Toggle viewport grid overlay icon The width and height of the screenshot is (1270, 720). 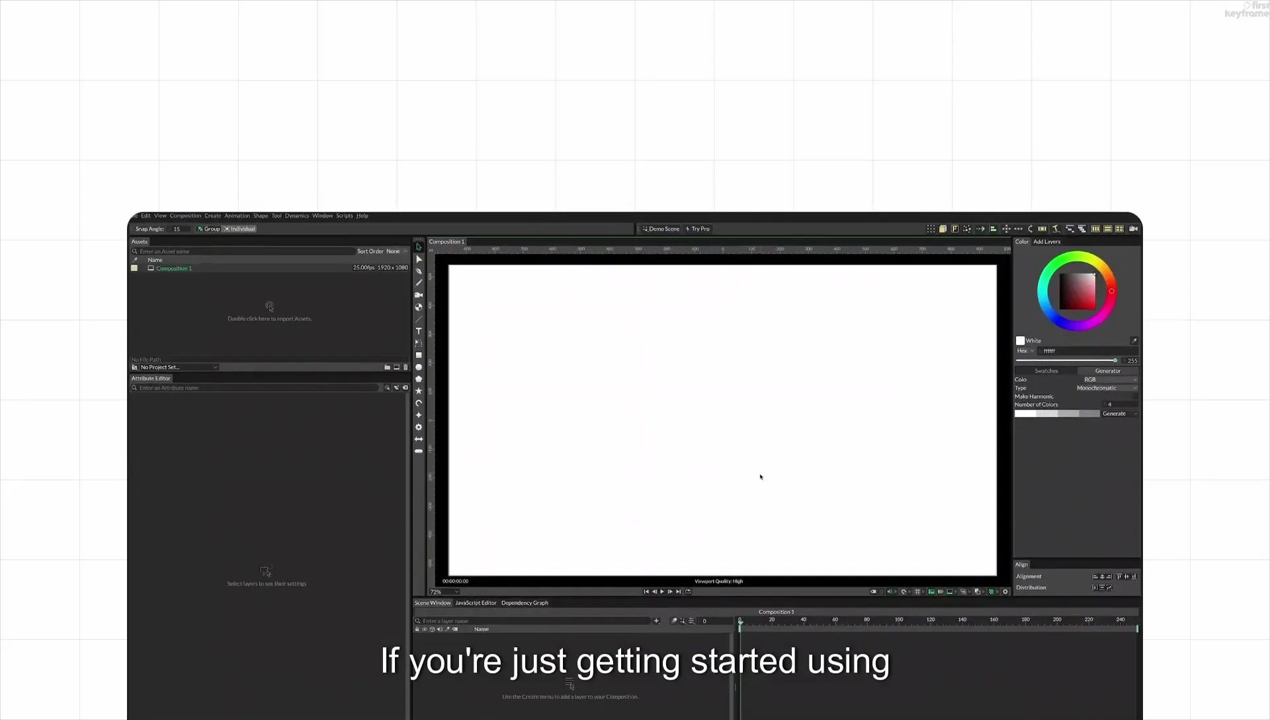pyautogui.click(x=917, y=592)
